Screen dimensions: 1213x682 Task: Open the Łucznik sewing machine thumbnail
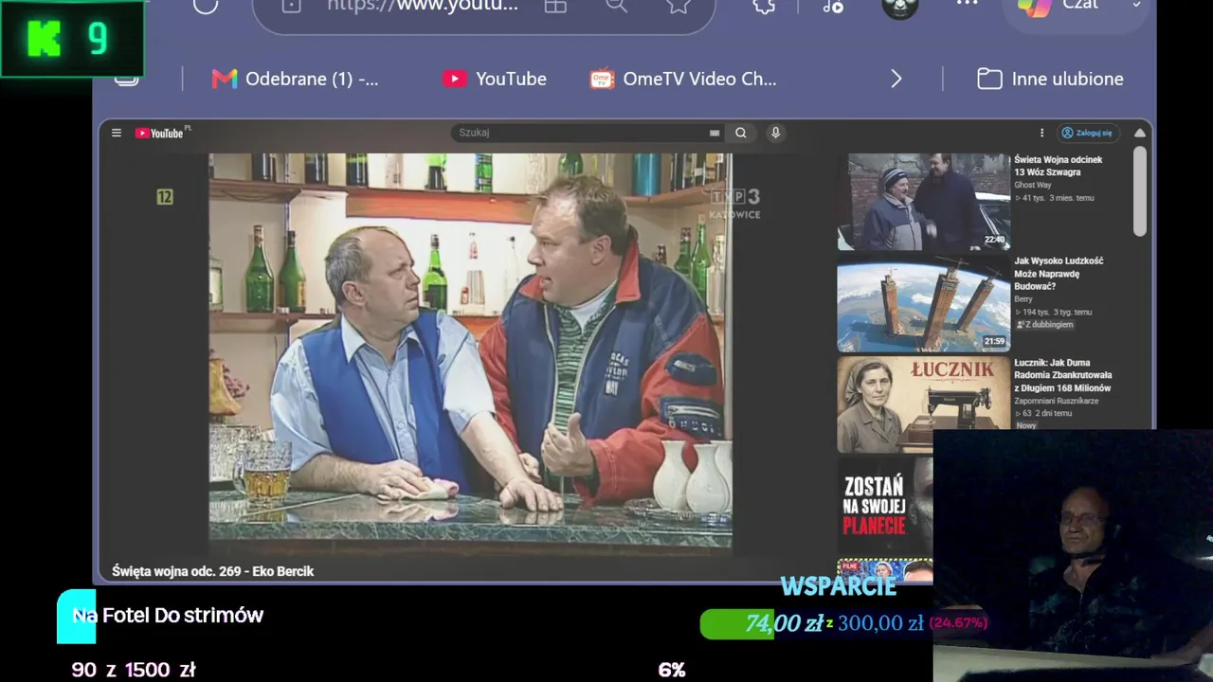pyautogui.click(x=923, y=405)
